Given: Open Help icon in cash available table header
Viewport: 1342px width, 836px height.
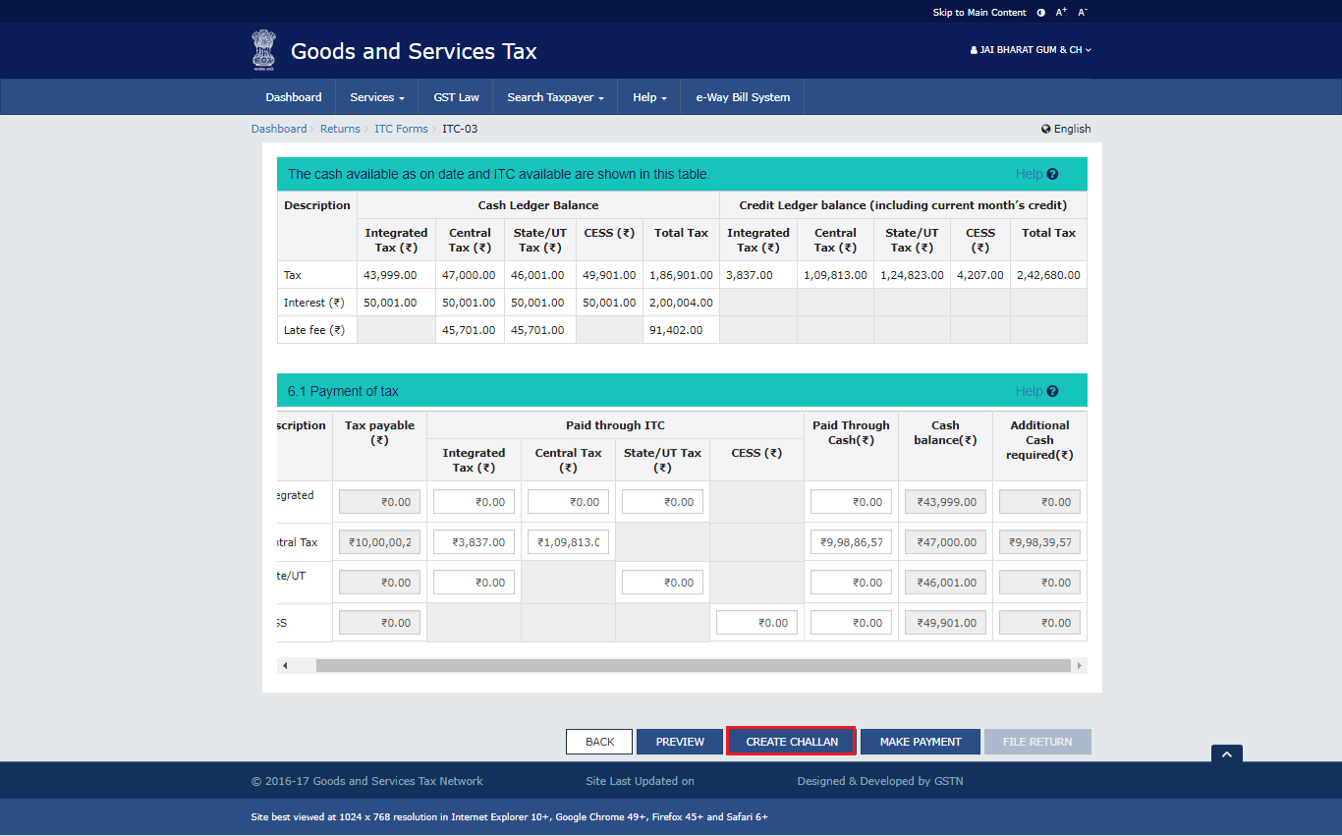Looking at the screenshot, I should (x=1052, y=174).
